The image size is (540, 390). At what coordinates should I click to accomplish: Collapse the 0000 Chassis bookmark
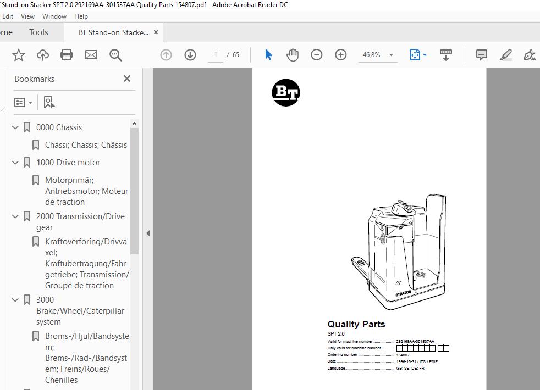[15, 127]
